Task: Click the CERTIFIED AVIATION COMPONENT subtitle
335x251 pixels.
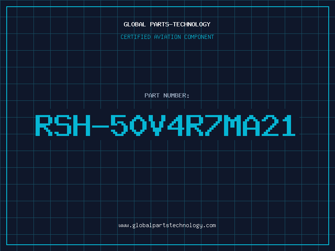Action: point(167,37)
